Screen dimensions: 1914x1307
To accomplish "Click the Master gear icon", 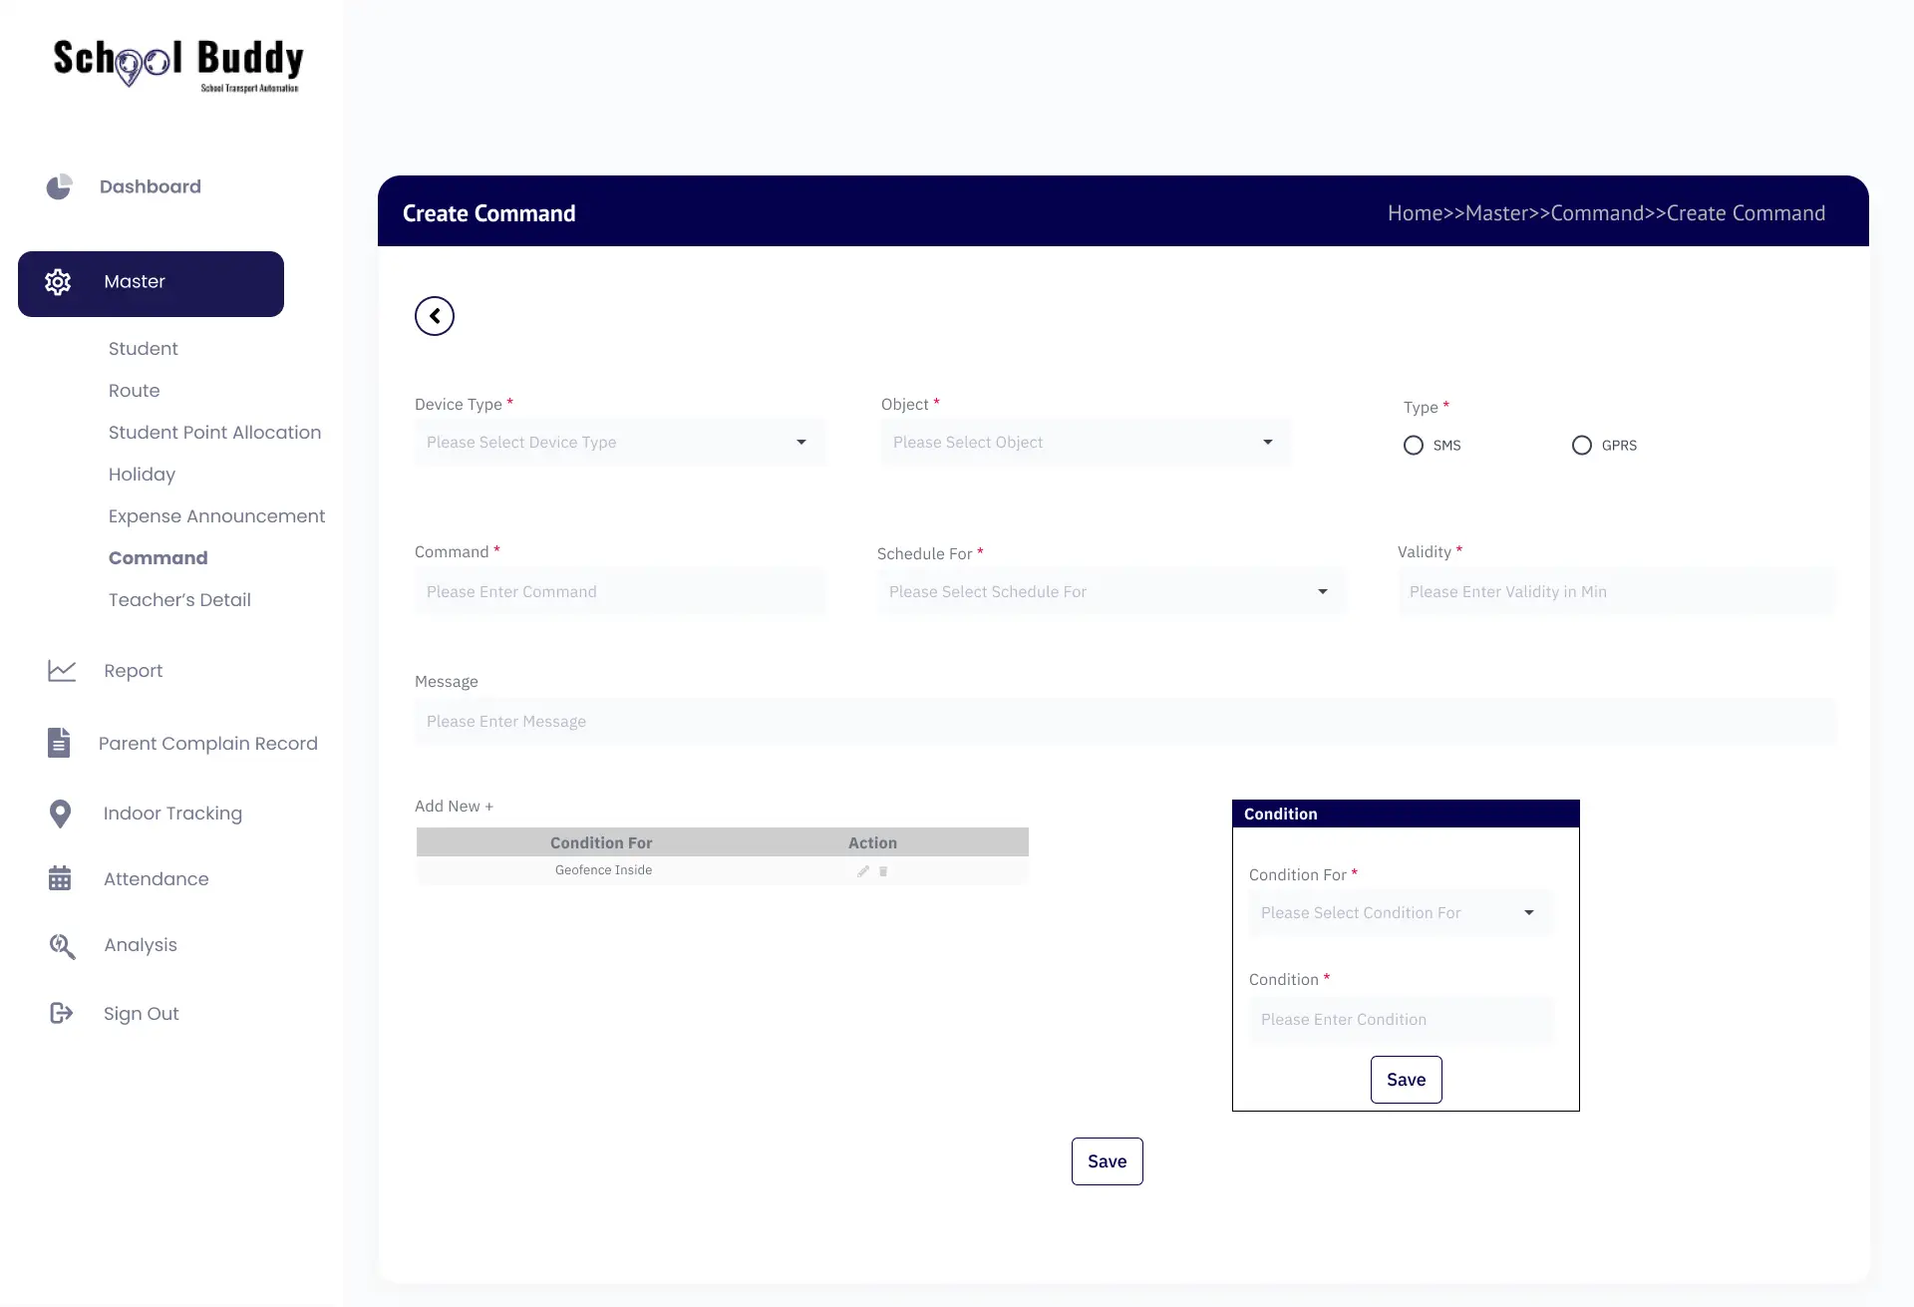I will click(x=58, y=282).
